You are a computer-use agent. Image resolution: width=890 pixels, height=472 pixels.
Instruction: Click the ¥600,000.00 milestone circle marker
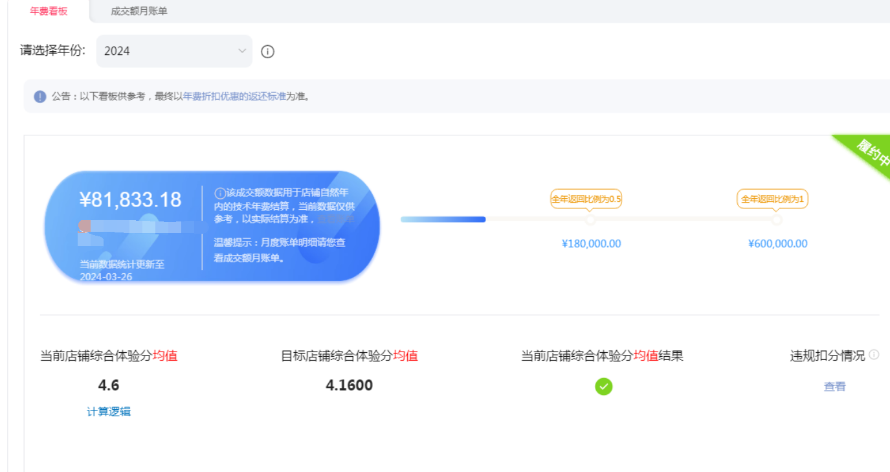(x=777, y=220)
